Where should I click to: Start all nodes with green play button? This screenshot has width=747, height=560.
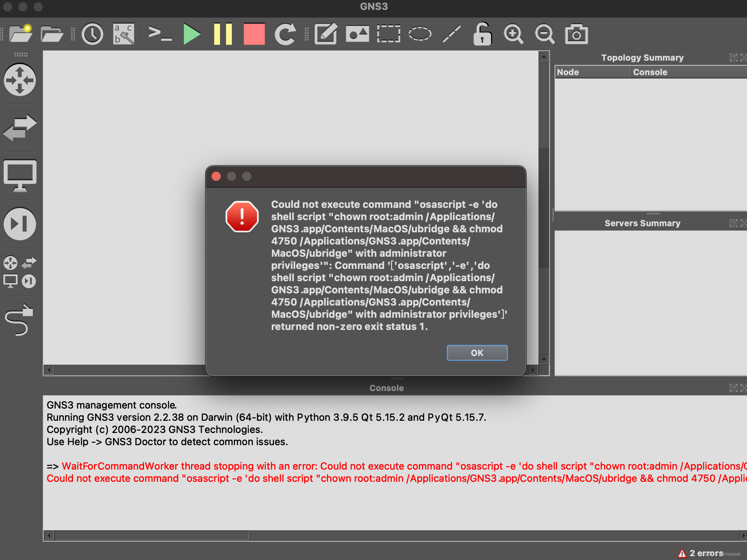click(x=192, y=34)
